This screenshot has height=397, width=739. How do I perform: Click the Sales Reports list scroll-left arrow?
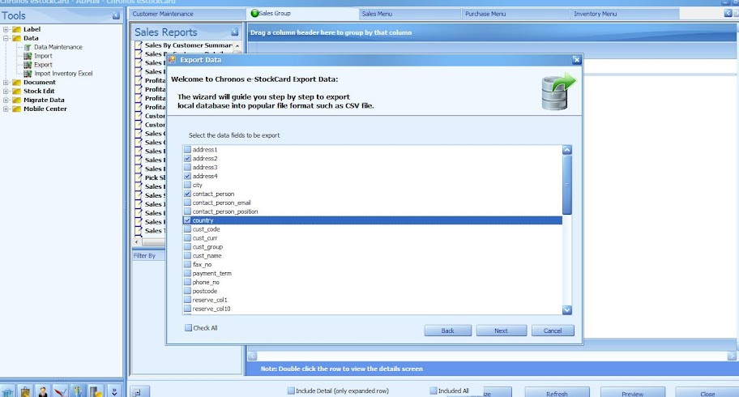click(x=137, y=242)
